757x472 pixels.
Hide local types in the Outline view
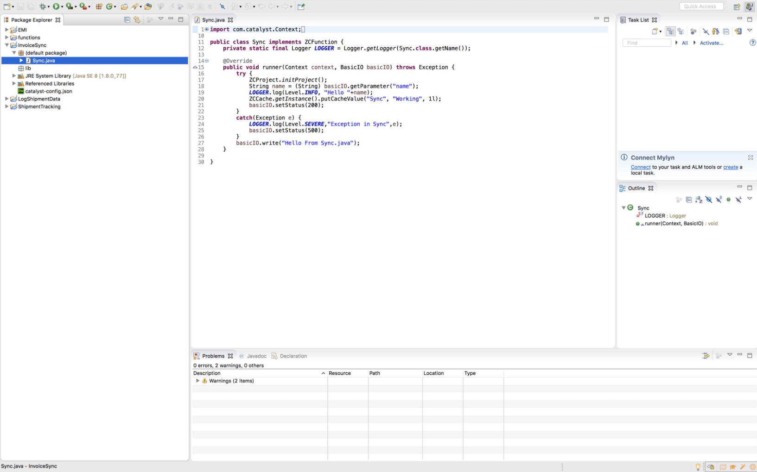click(x=739, y=199)
